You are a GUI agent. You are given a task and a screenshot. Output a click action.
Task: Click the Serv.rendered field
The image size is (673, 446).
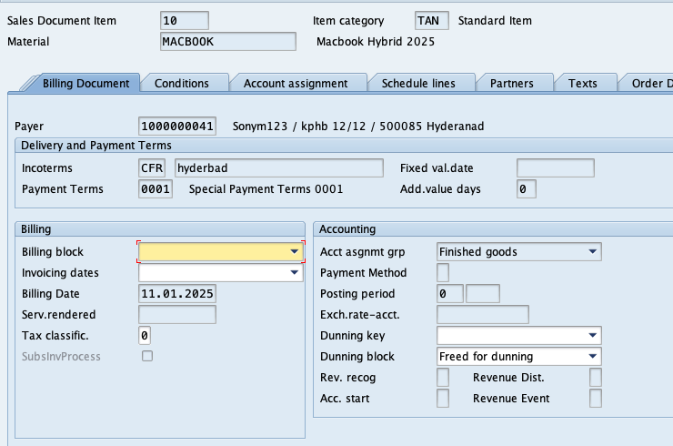click(x=177, y=315)
